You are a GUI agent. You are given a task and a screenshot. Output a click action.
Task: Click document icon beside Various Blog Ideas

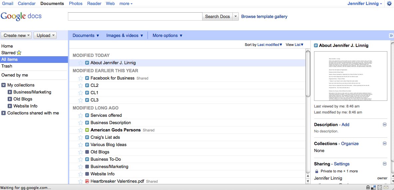[87, 144]
